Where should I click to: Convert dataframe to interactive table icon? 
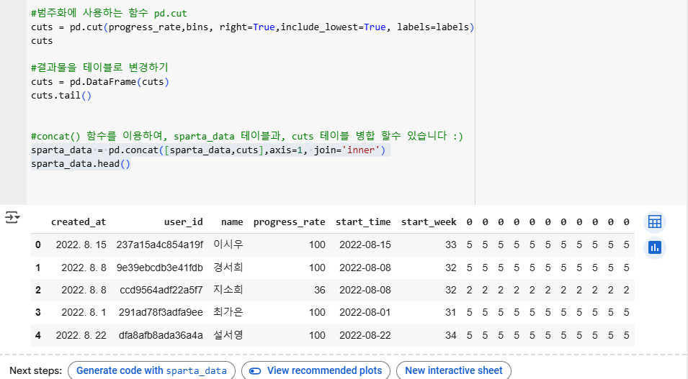tap(655, 222)
